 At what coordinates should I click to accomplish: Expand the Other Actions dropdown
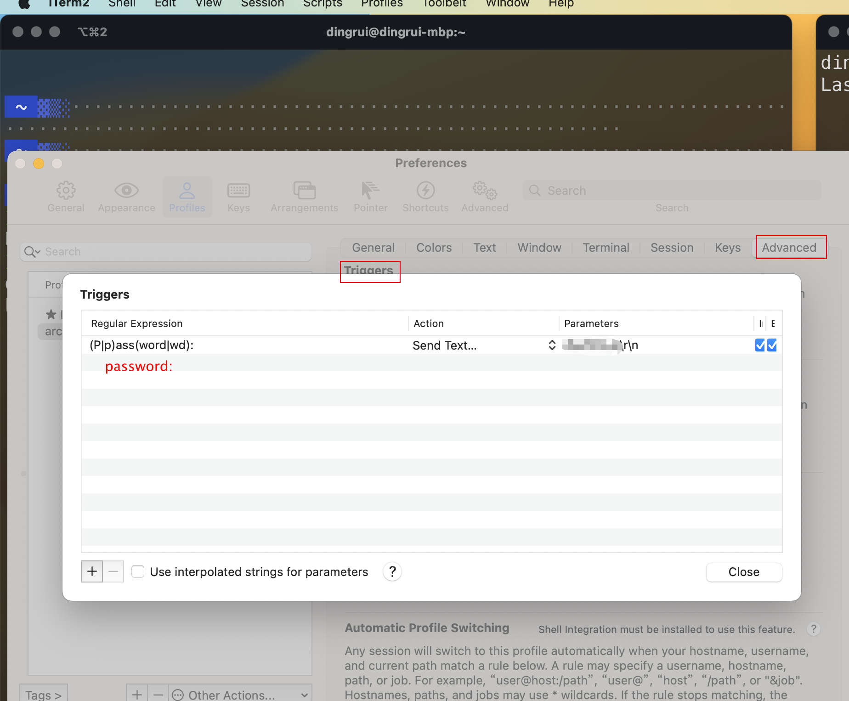(x=239, y=695)
